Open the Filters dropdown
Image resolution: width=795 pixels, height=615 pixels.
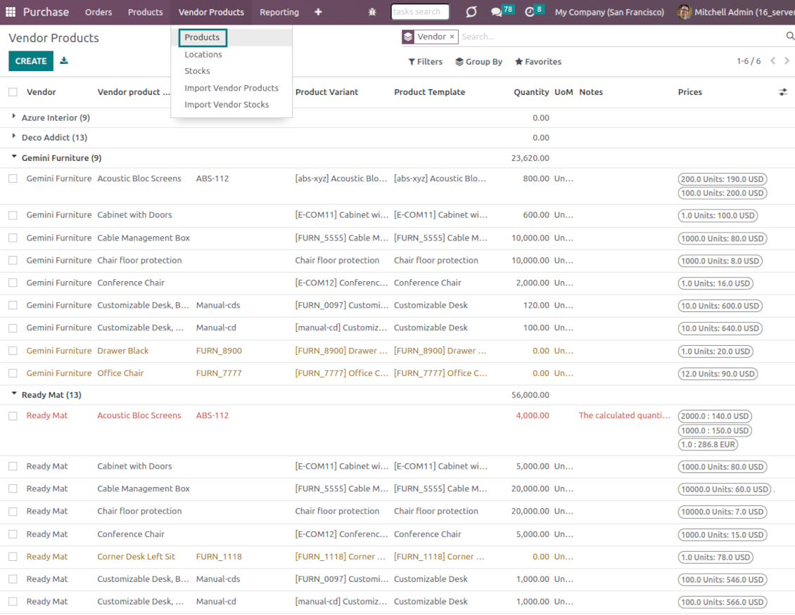tap(425, 61)
